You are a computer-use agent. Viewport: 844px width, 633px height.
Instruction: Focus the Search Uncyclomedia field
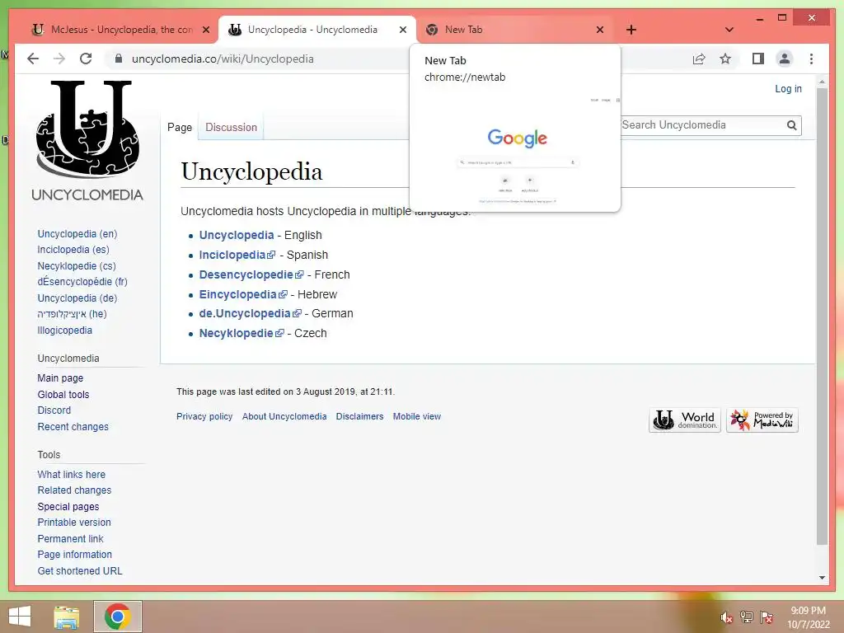tap(702, 125)
